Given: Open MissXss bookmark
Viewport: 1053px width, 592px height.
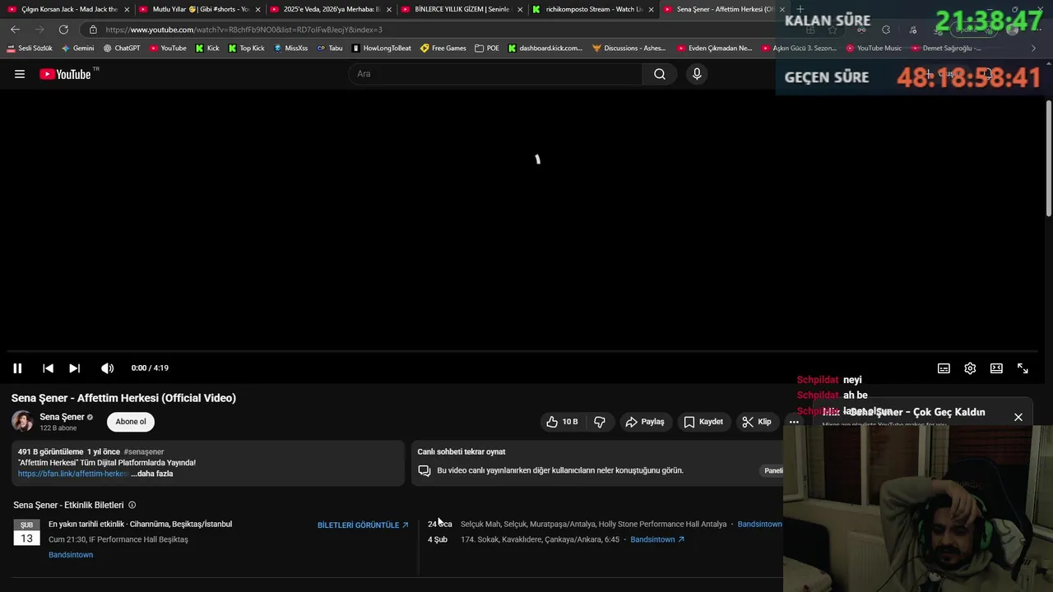Looking at the screenshot, I should 290,49.
